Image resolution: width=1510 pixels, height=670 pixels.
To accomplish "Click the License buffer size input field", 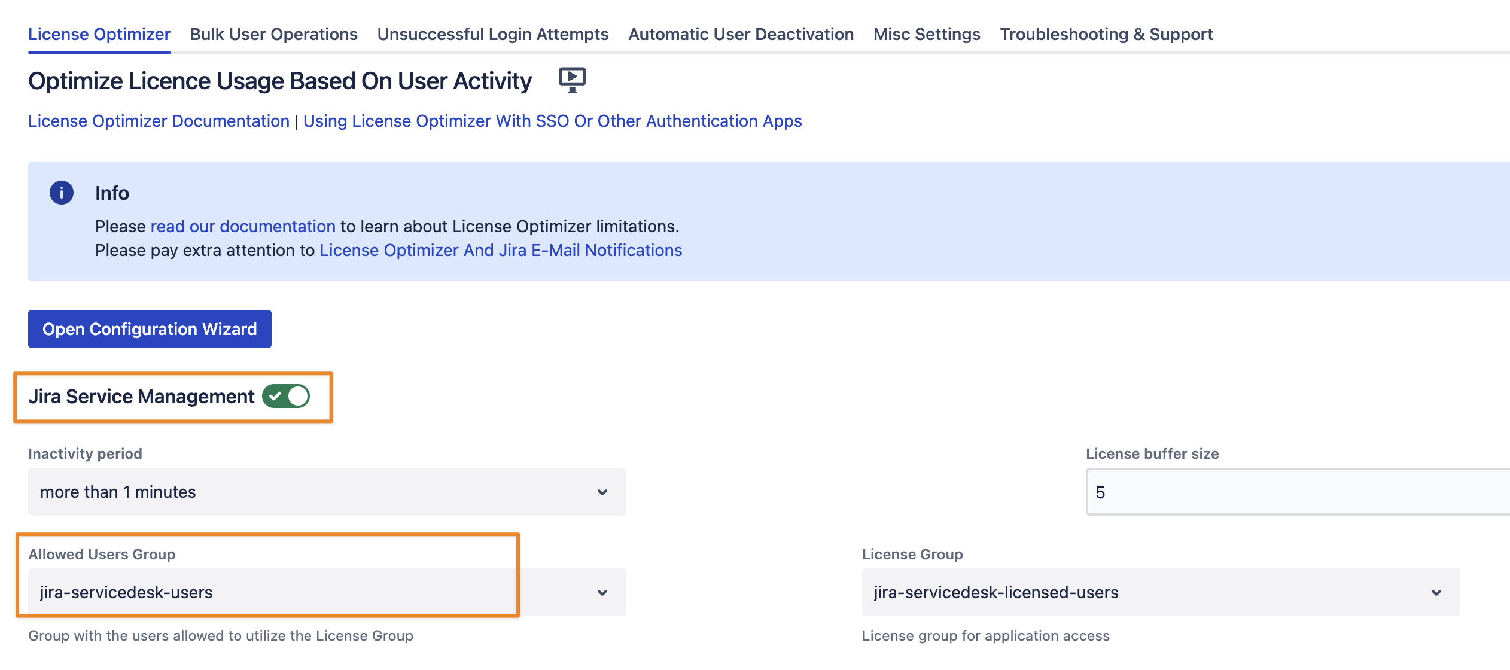I will coord(1298,492).
